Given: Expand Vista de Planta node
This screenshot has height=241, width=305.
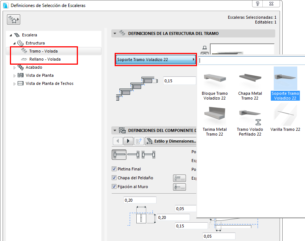Looking at the screenshot, I should pyautogui.click(x=14, y=76).
